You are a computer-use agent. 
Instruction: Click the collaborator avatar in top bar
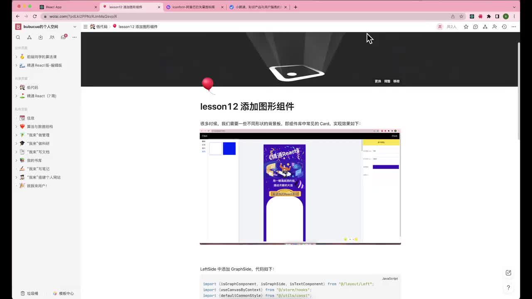click(x=440, y=27)
